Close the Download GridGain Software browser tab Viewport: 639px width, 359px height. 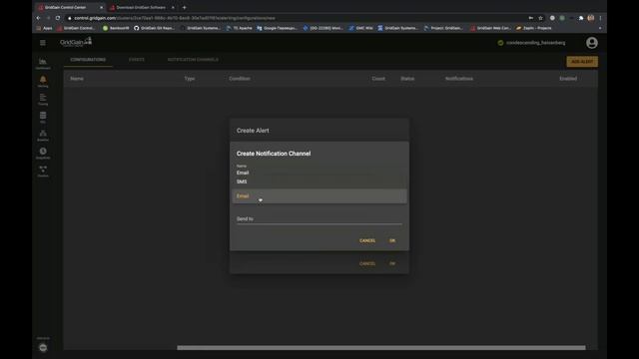[173, 7]
